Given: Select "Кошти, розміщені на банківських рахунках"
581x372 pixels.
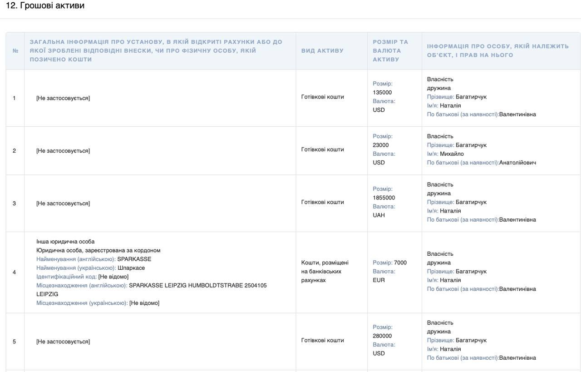Looking at the screenshot, I should tap(325, 272).
